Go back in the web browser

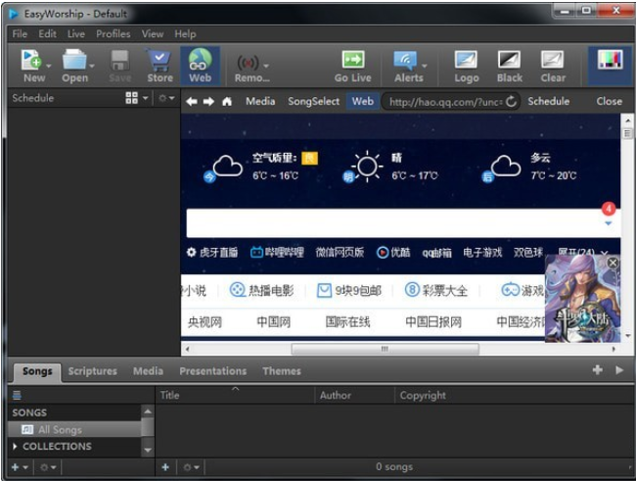coord(192,101)
